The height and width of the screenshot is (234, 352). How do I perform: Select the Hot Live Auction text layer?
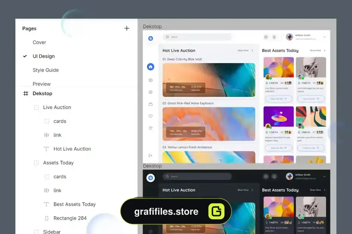(x=72, y=149)
